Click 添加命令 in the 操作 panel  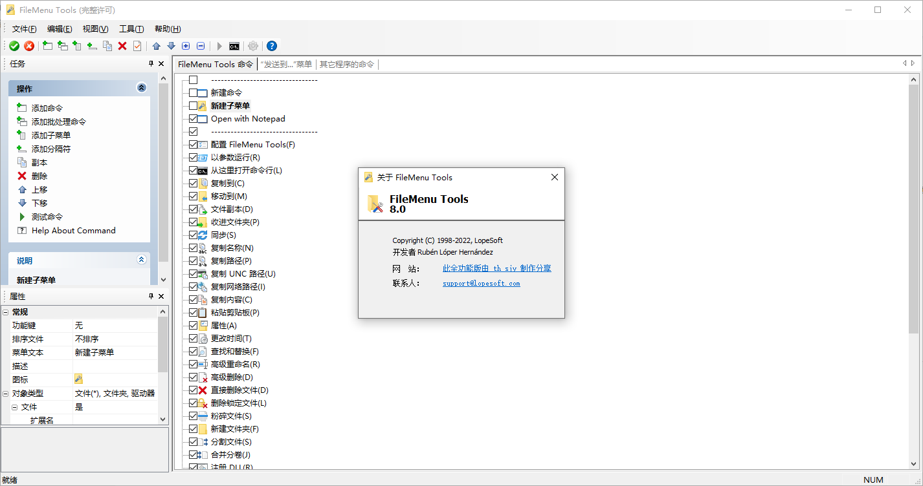tap(47, 108)
